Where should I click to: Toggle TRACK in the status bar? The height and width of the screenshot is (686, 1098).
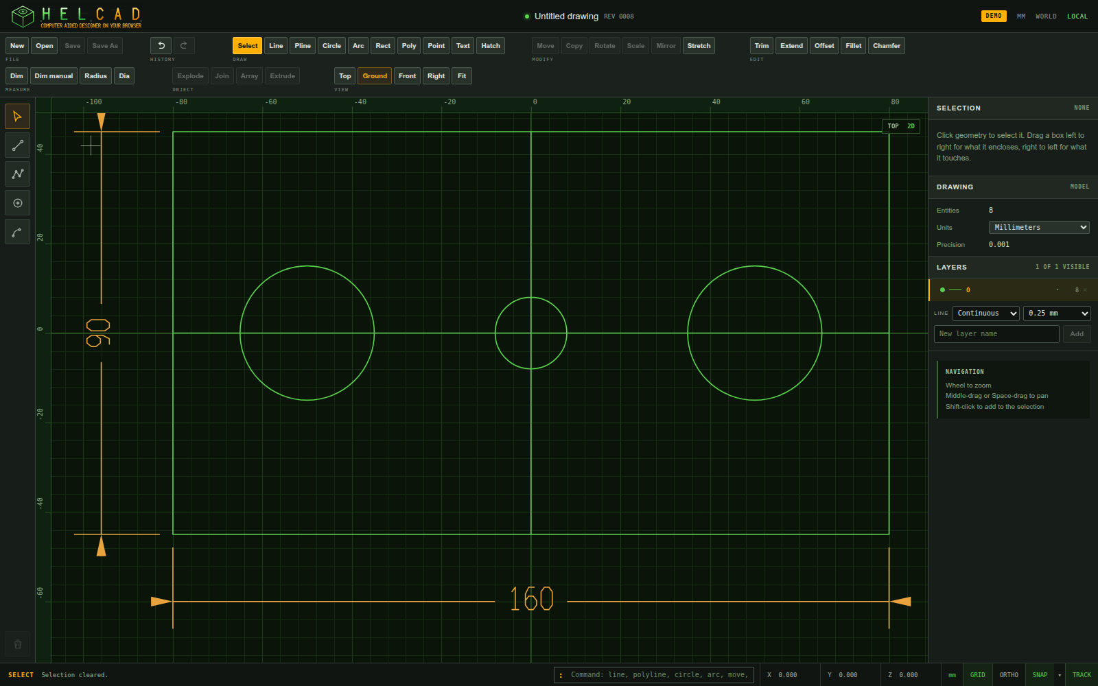click(1082, 675)
